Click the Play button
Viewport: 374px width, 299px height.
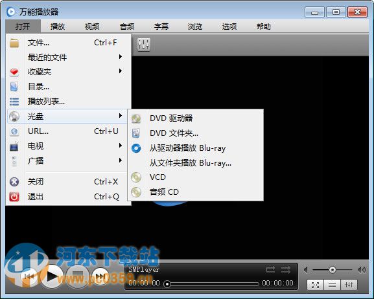point(53,276)
